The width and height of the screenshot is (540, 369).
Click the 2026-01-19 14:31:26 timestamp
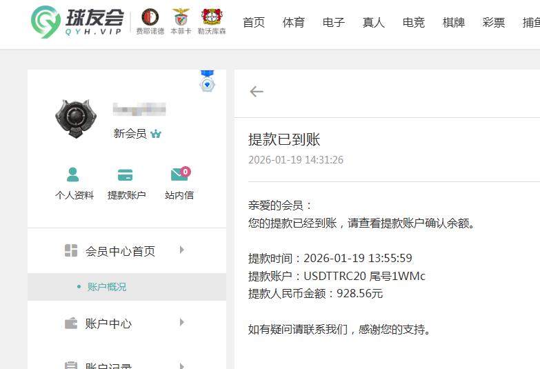(x=296, y=160)
